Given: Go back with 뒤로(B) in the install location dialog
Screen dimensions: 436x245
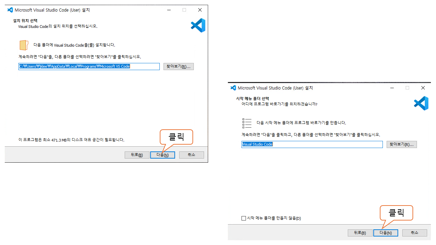Looking at the screenshot, I should click(x=137, y=155).
